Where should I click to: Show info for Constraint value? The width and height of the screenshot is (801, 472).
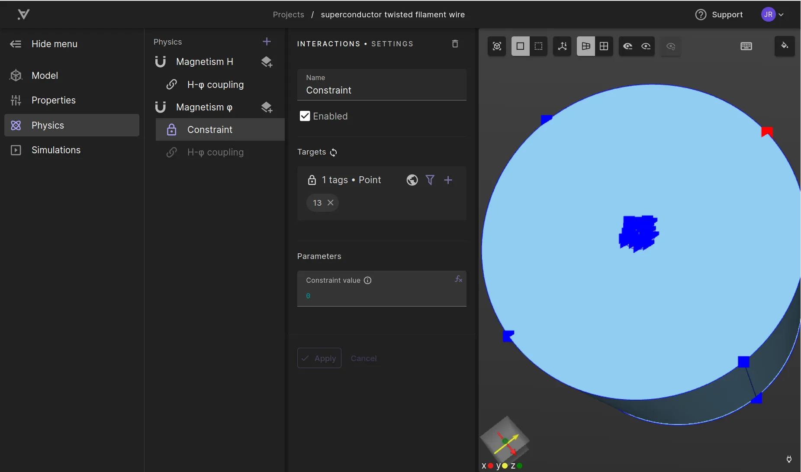click(x=367, y=280)
